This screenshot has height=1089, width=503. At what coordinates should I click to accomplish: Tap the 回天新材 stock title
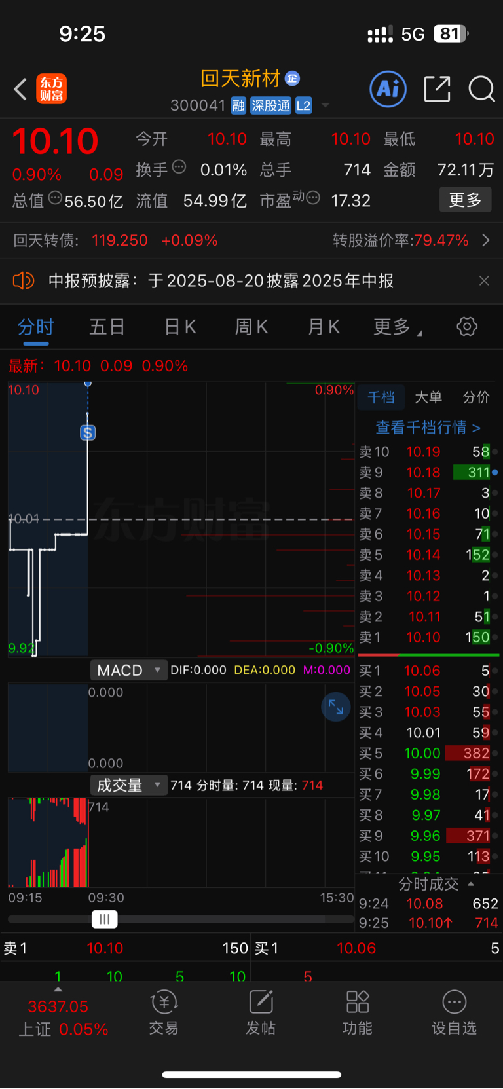click(240, 79)
